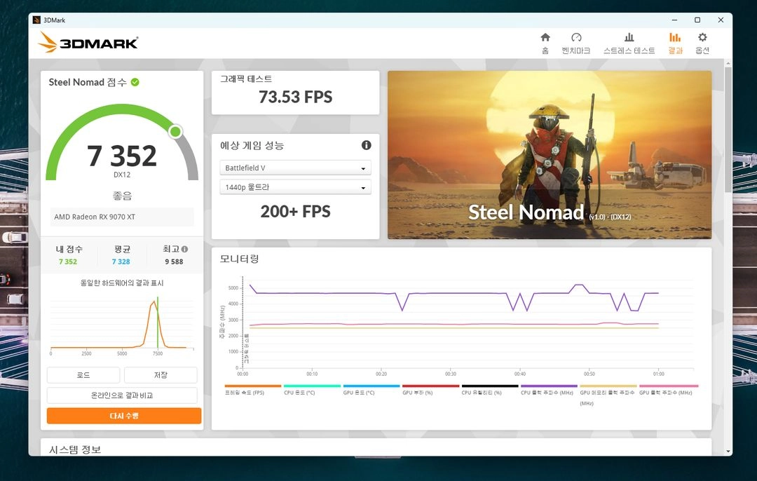Screen dimensions: 757x481
Task: Click the scrollbar up arrow
Action: 728,63
